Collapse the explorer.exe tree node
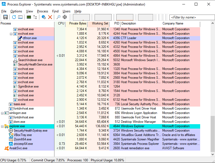 [x=2, y=126]
